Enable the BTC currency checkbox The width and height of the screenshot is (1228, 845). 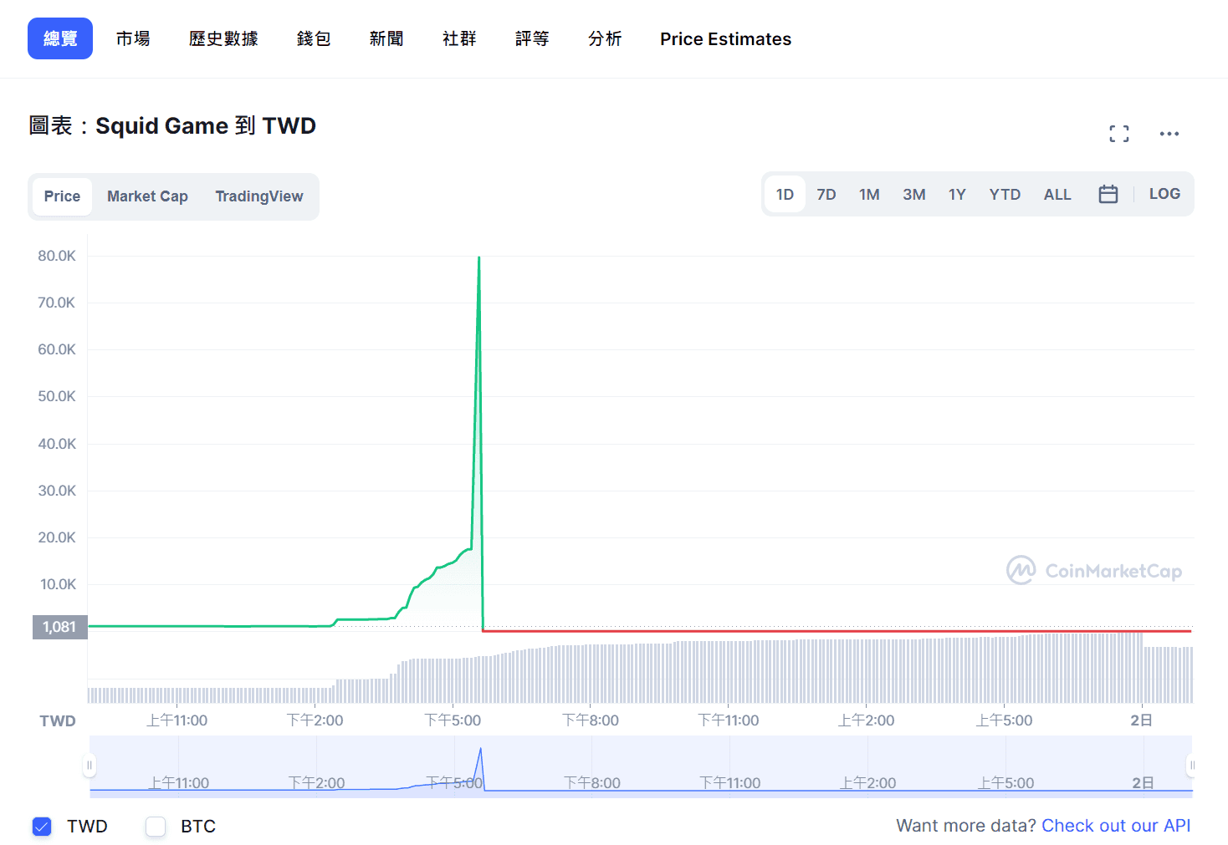click(x=156, y=827)
